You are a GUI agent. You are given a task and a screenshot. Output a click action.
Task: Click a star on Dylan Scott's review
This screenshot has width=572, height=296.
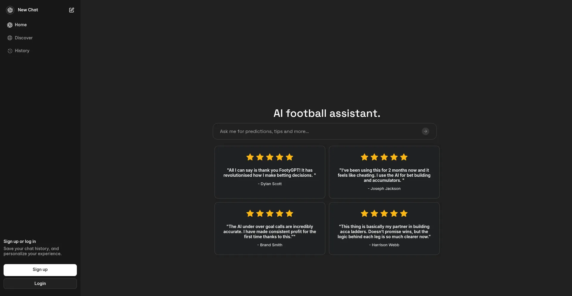(270, 157)
